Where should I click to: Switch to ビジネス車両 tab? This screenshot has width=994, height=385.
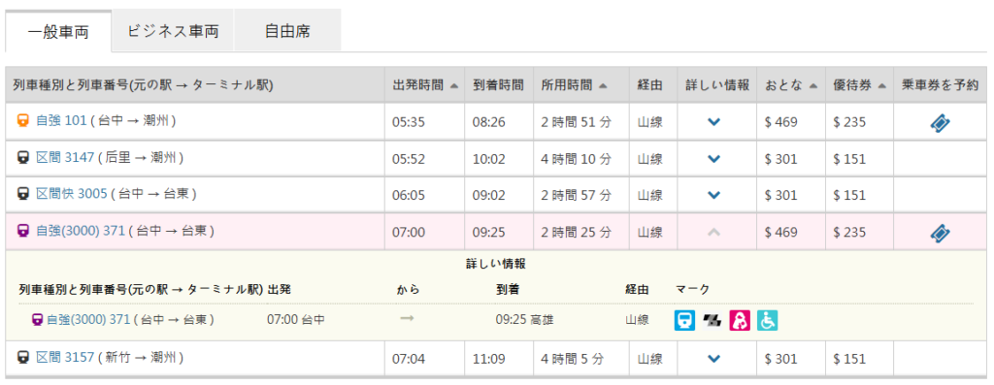point(173,31)
